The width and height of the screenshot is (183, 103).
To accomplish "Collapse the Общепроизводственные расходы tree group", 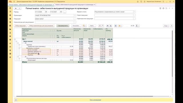I will click(19, 58).
